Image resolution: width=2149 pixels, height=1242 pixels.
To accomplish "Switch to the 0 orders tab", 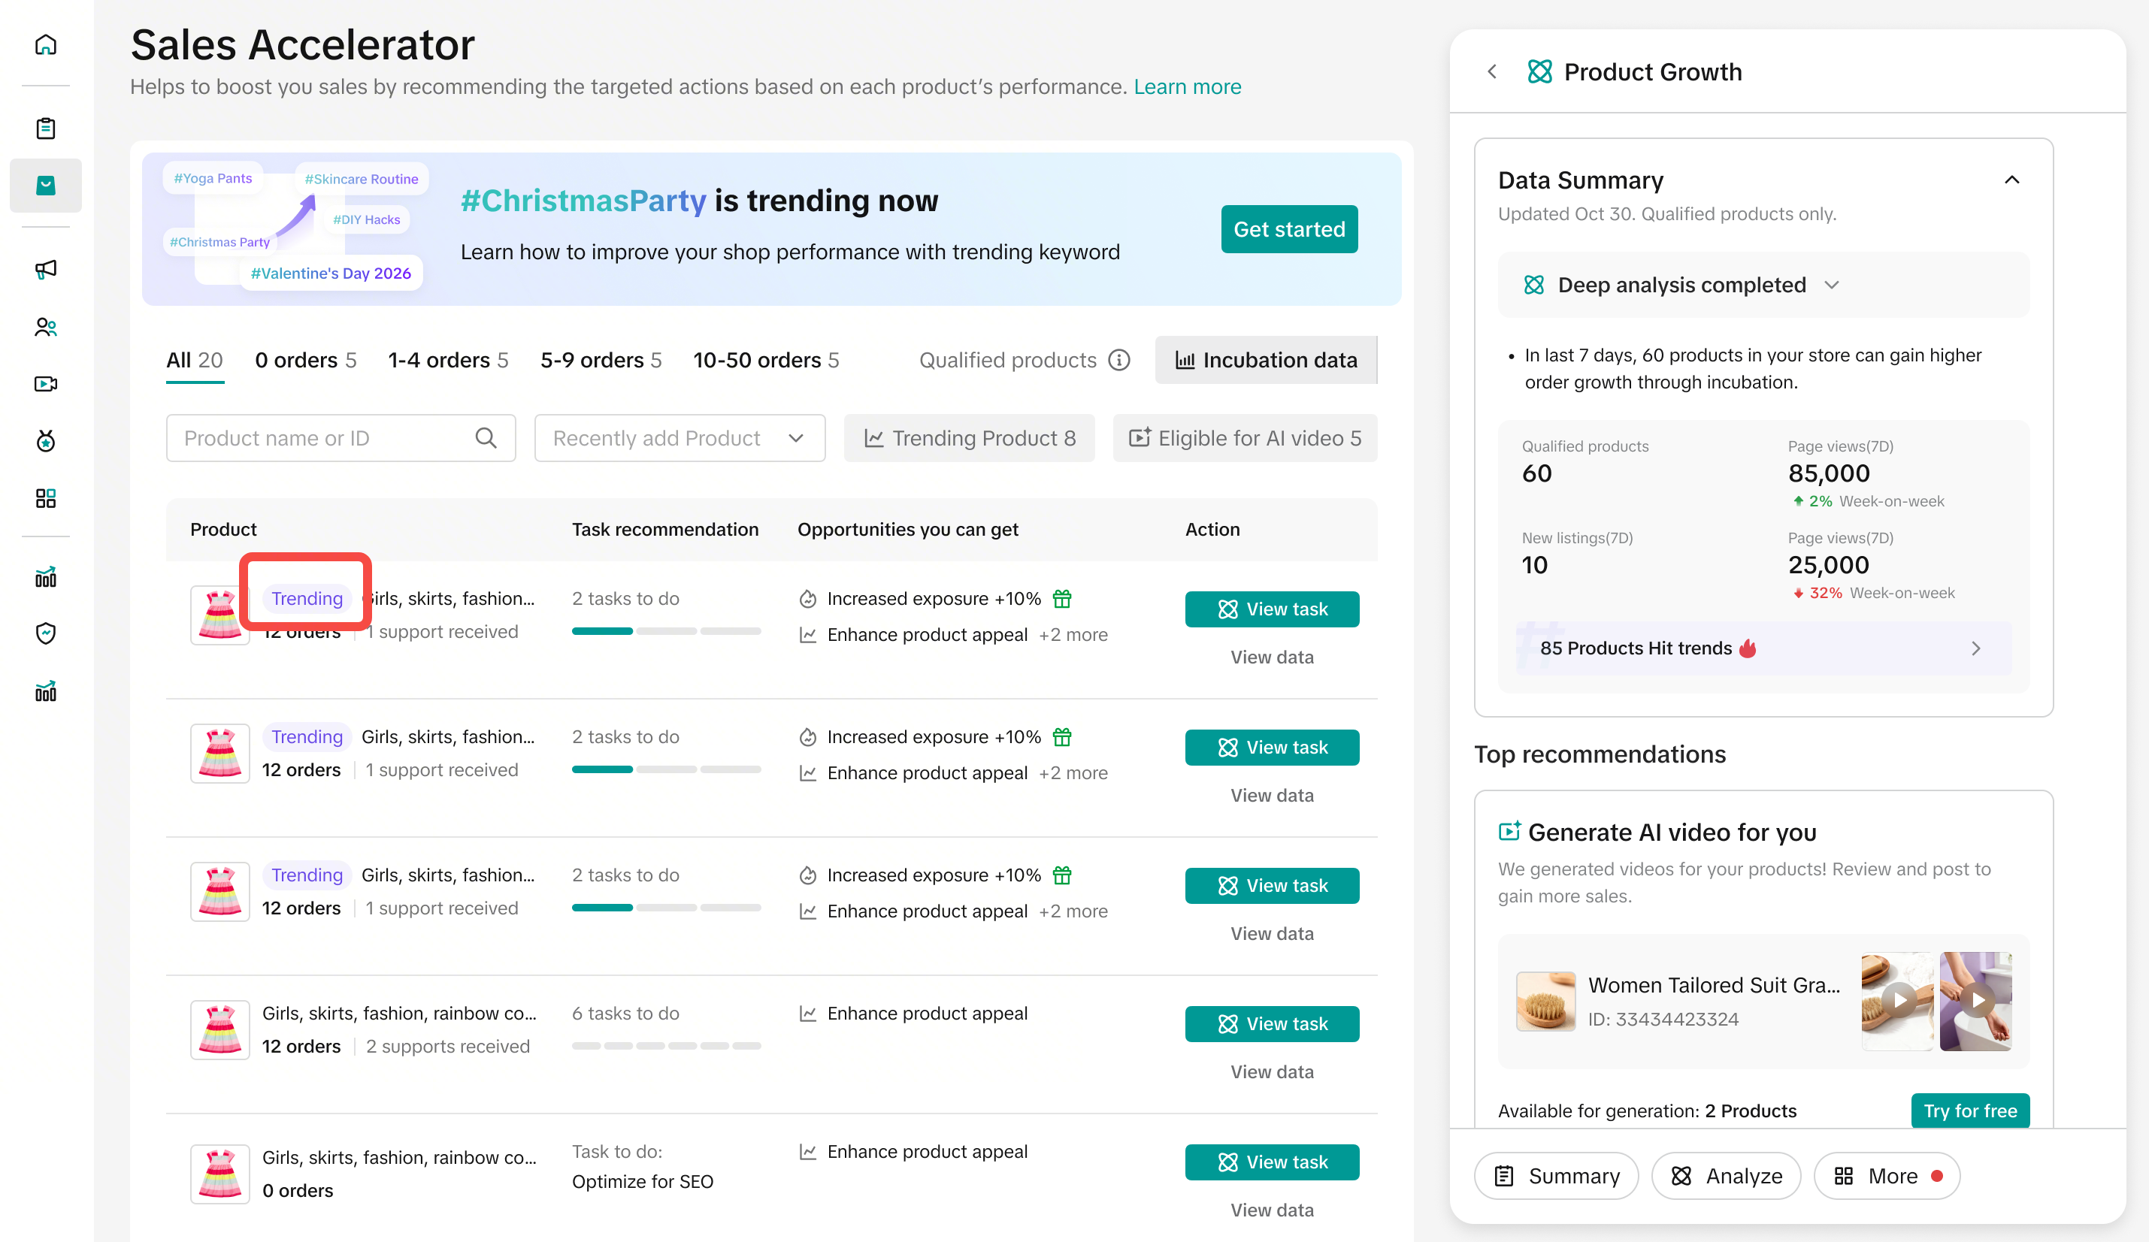I will click(x=305, y=360).
